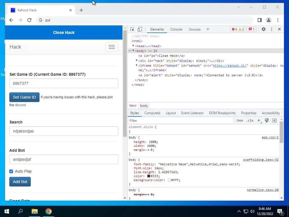Image resolution: width=289 pixels, height=217 pixels.
Task: Expand the iframe kahoot node
Action: coord(137,65)
